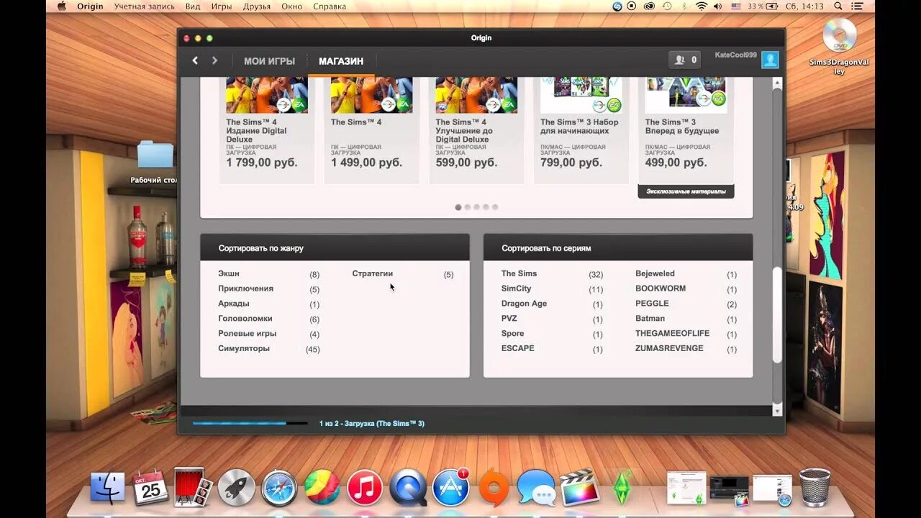This screenshot has height=518, width=921.
Task: Open the Spore series link
Action: (512, 334)
